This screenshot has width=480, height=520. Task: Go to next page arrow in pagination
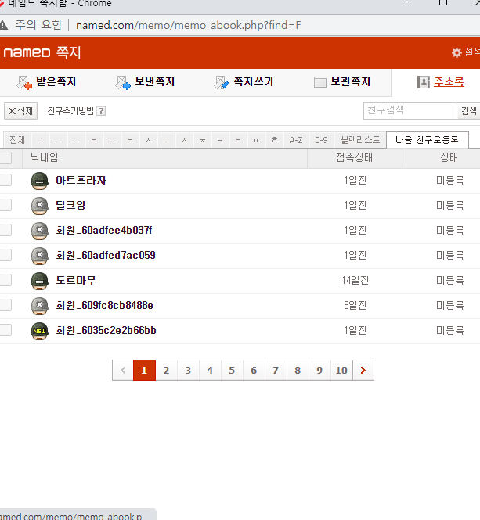pos(363,370)
